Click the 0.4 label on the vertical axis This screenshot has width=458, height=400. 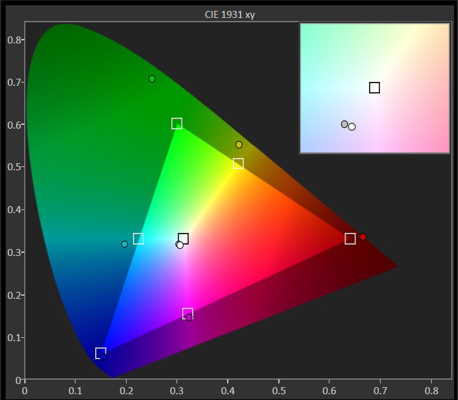(x=14, y=210)
